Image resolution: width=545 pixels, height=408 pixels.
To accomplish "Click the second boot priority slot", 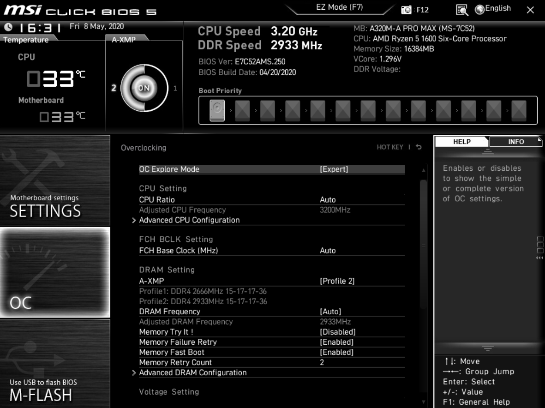I will 242,110.
